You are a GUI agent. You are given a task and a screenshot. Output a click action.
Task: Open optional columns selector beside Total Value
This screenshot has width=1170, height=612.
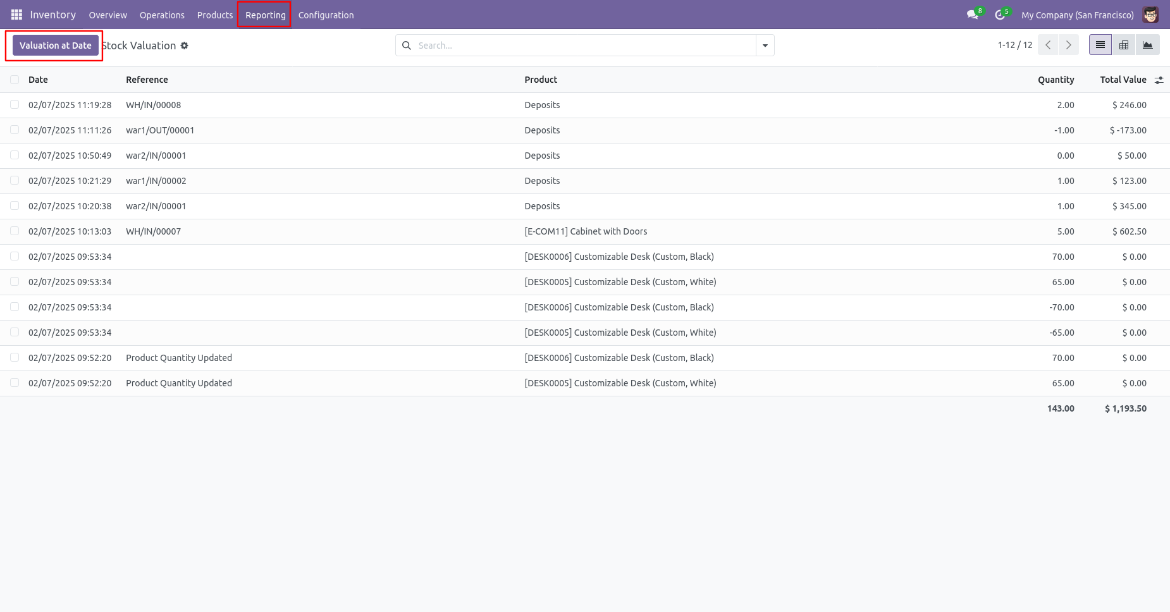pos(1159,80)
